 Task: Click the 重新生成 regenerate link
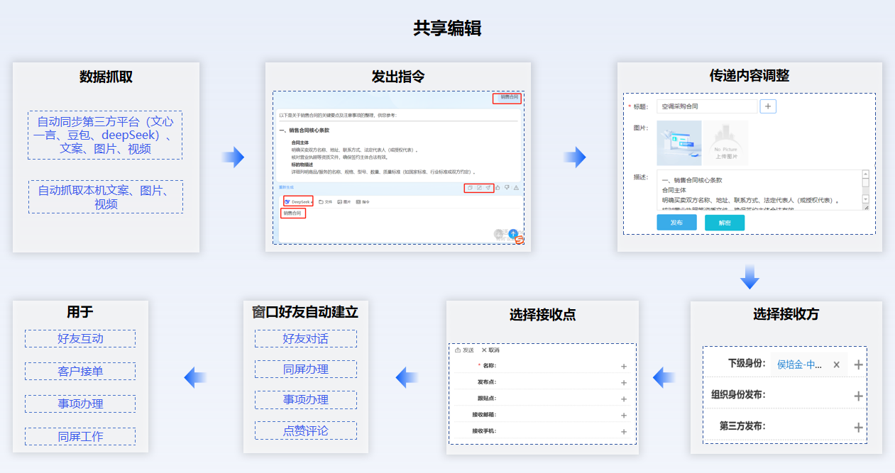click(x=286, y=188)
